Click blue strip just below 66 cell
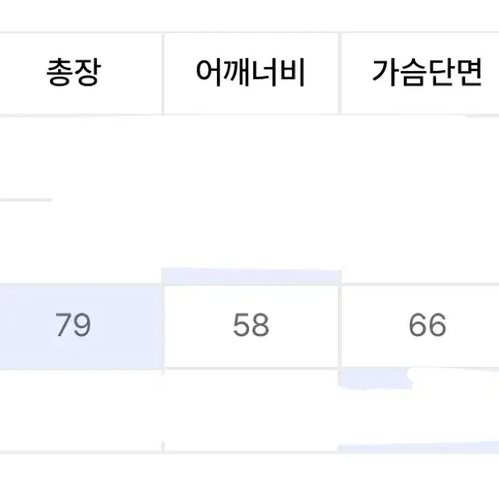This screenshot has height=499, width=499. (376, 380)
